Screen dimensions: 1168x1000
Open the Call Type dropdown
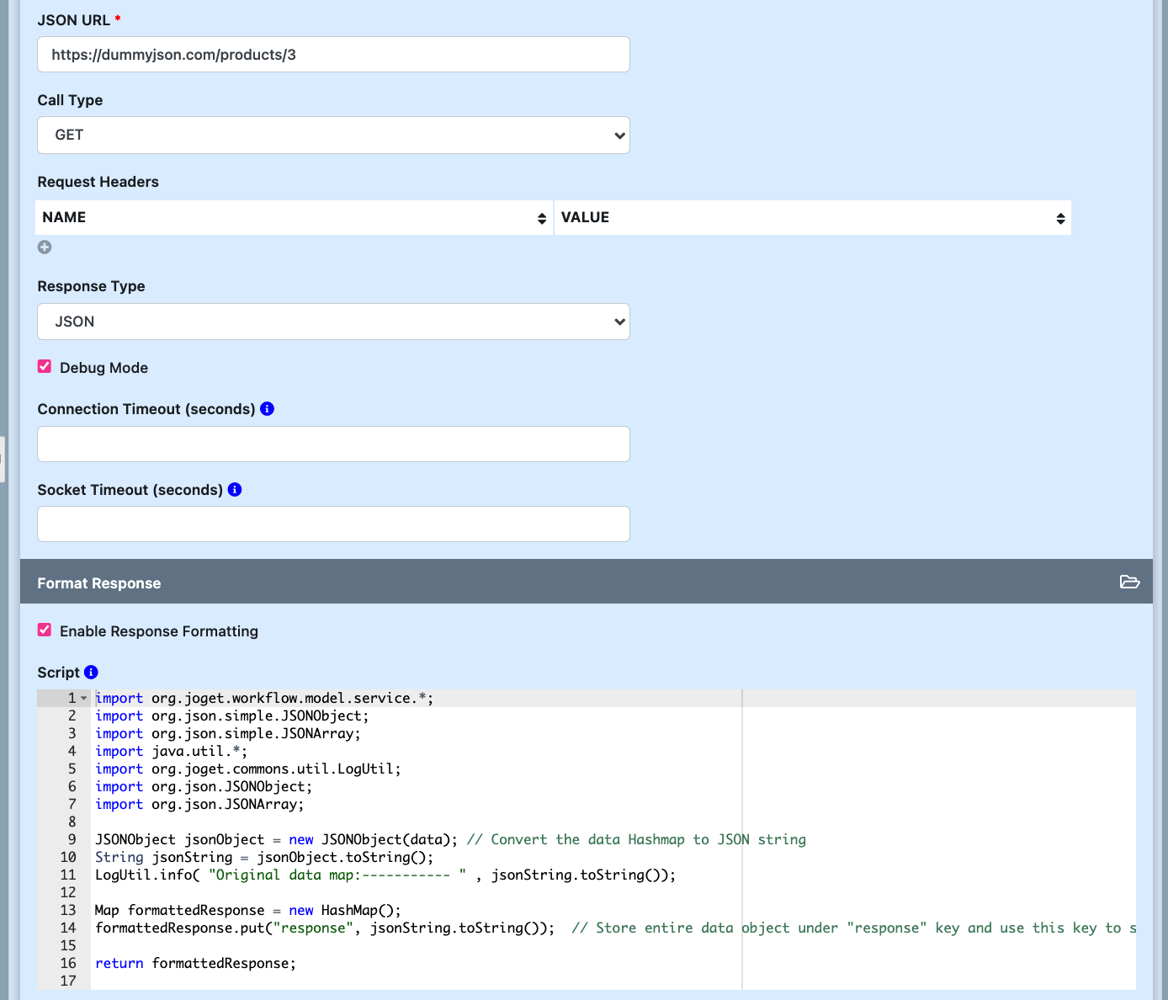tap(333, 135)
